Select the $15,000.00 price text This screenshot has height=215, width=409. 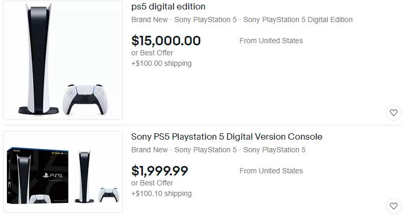[x=165, y=41]
